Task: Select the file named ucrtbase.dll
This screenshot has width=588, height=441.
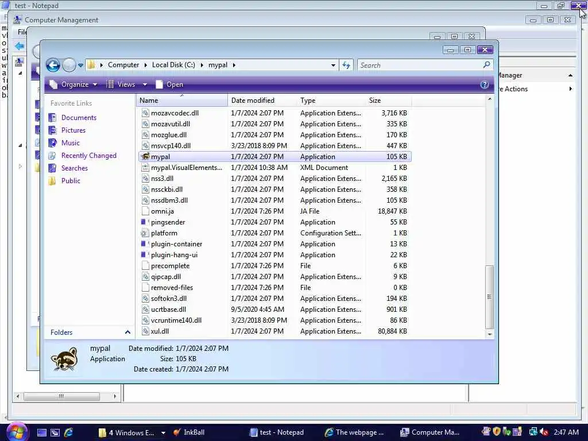Action: [x=168, y=310]
